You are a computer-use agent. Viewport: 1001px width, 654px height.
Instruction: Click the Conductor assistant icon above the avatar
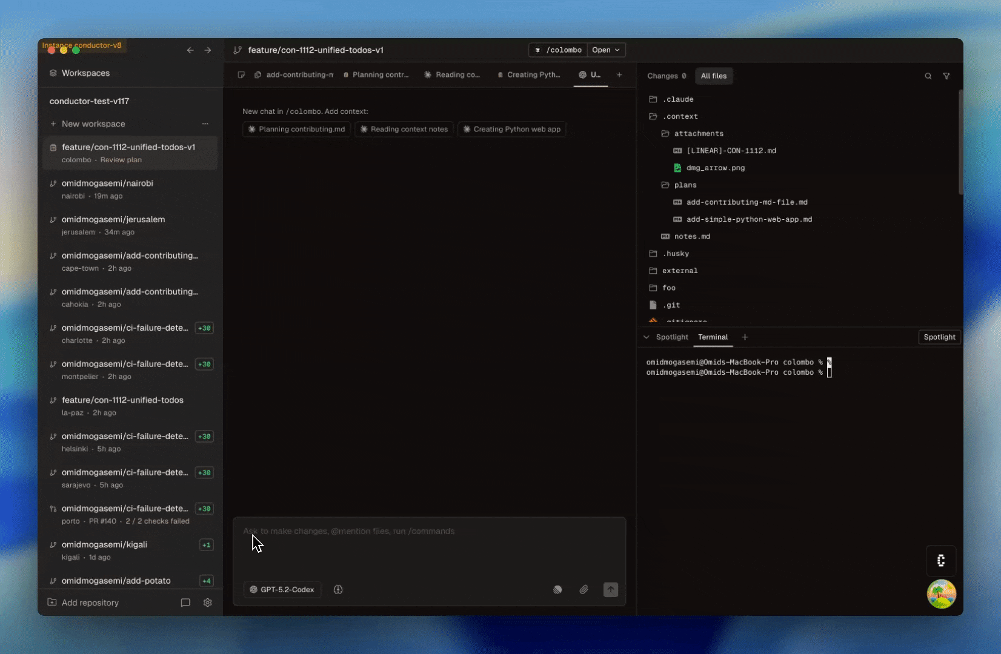(x=941, y=561)
